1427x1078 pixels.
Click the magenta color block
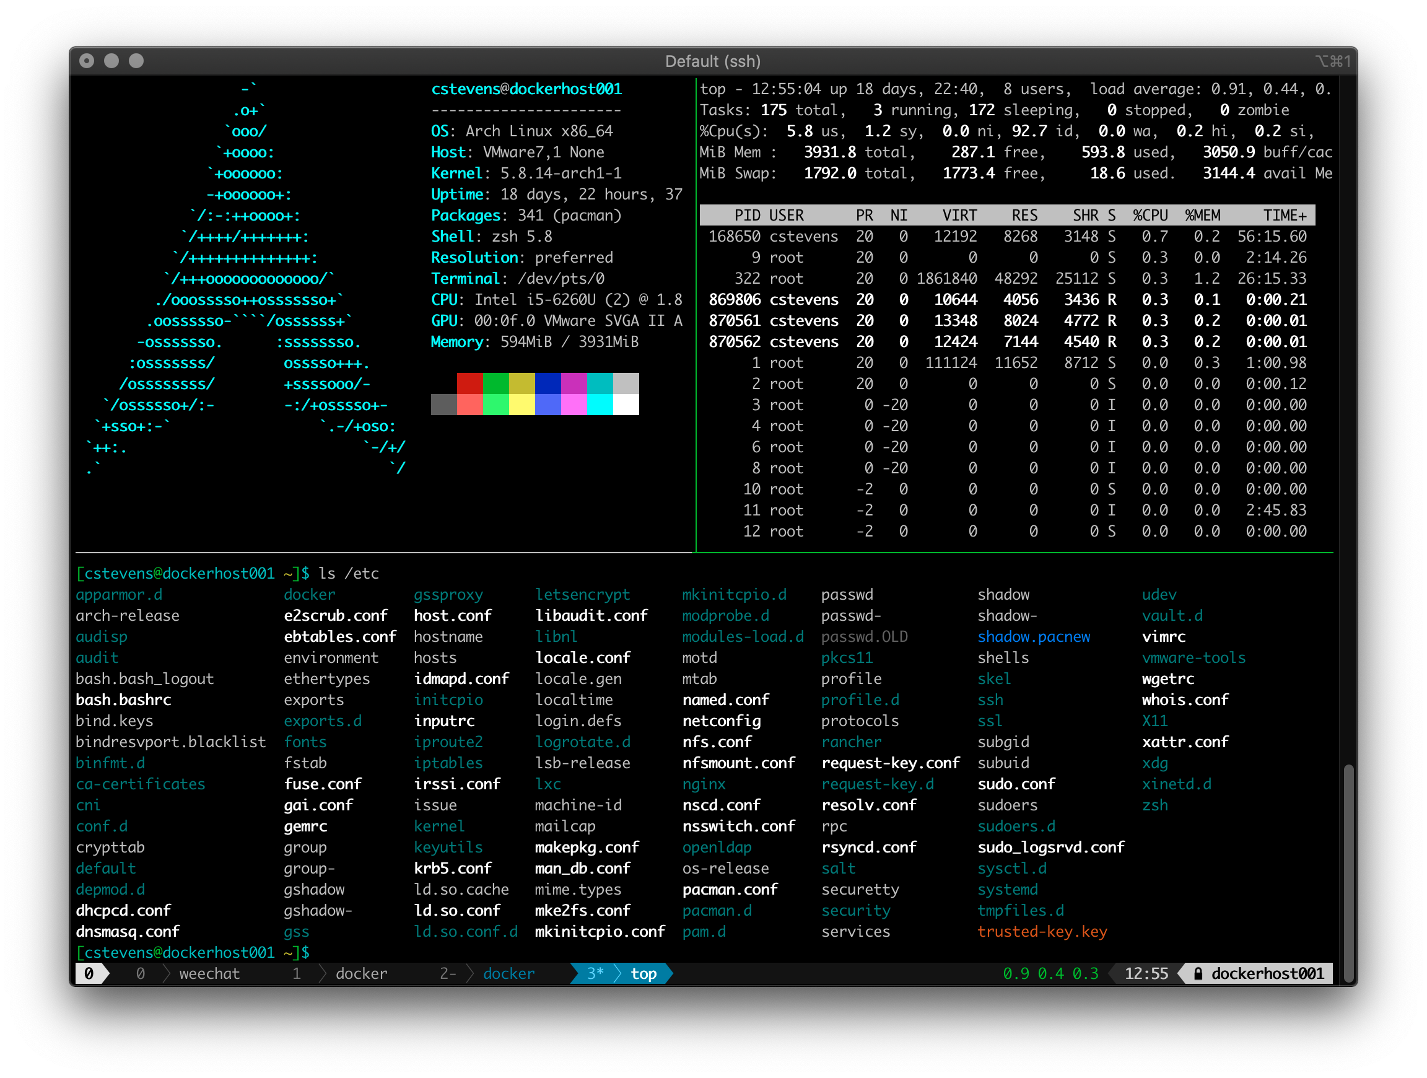point(574,383)
